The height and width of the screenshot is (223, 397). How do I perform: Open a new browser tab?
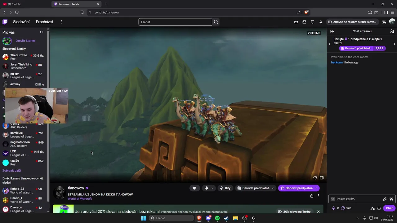pyautogui.click(x=106, y=4)
